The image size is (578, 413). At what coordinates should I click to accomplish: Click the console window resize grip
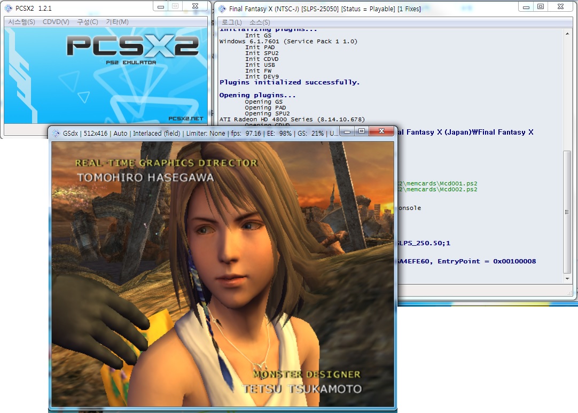click(571, 292)
